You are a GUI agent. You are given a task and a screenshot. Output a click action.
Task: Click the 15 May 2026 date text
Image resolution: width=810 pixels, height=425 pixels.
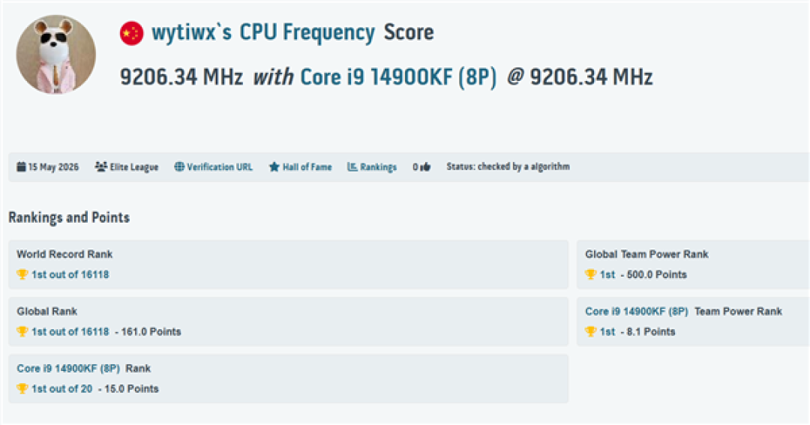tap(53, 167)
